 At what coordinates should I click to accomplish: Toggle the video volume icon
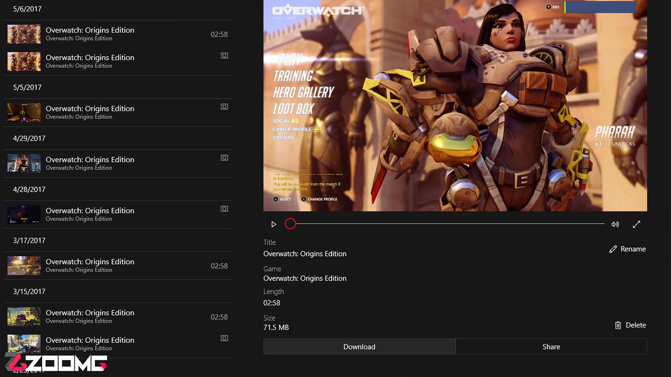click(x=615, y=224)
